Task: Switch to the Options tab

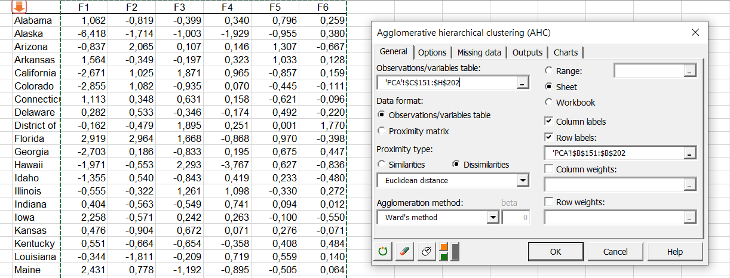Action: [x=432, y=52]
